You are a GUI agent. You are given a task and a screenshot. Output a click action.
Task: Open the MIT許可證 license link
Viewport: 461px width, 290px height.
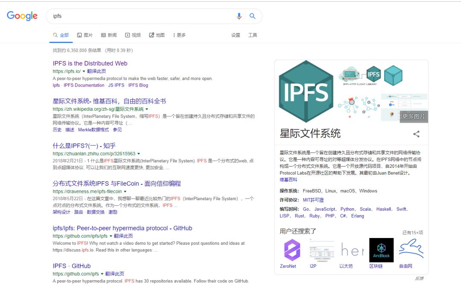313,200
